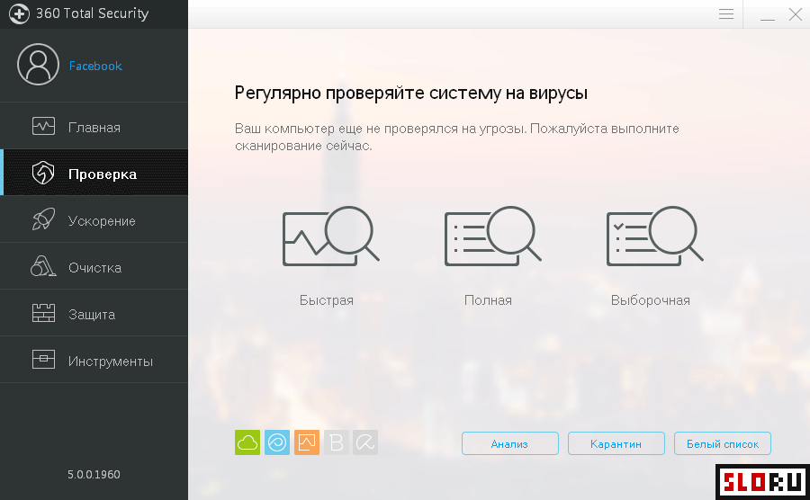Open the Анализ button
The height and width of the screenshot is (500, 810).
tap(510, 443)
